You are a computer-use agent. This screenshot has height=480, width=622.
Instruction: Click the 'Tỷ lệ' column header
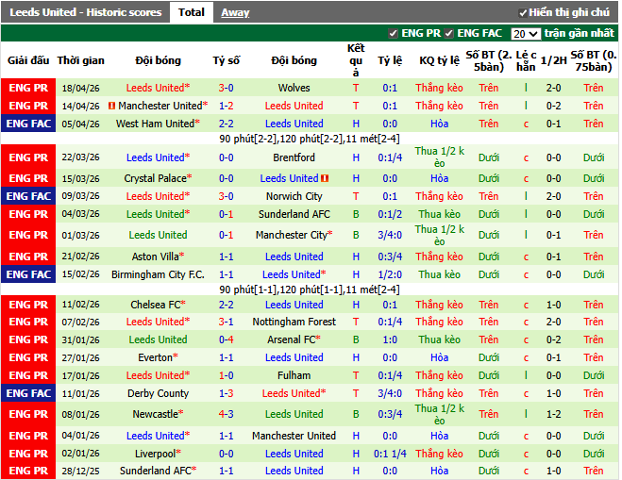pyautogui.click(x=390, y=59)
